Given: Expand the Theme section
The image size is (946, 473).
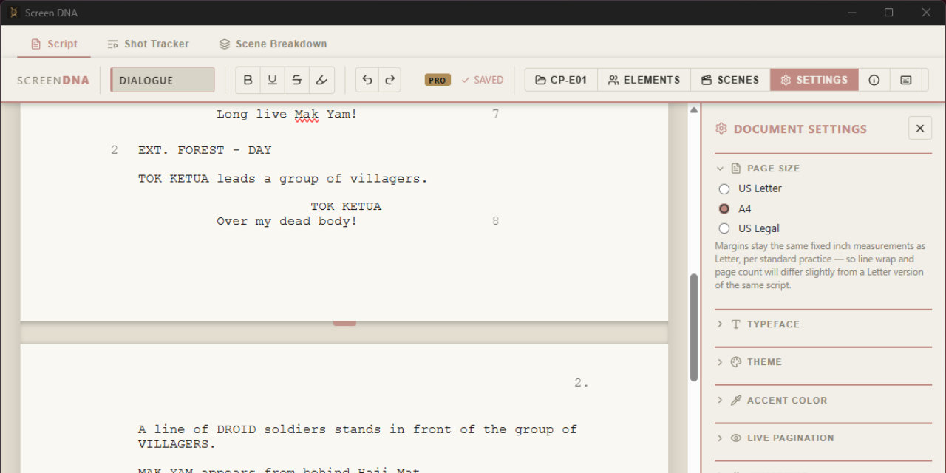Looking at the screenshot, I should pyautogui.click(x=823, y=362).
